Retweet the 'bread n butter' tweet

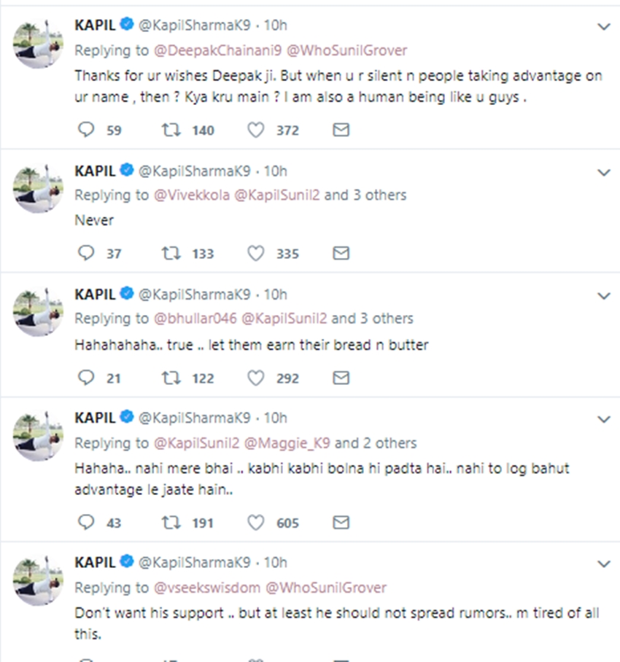click(168, 378)
